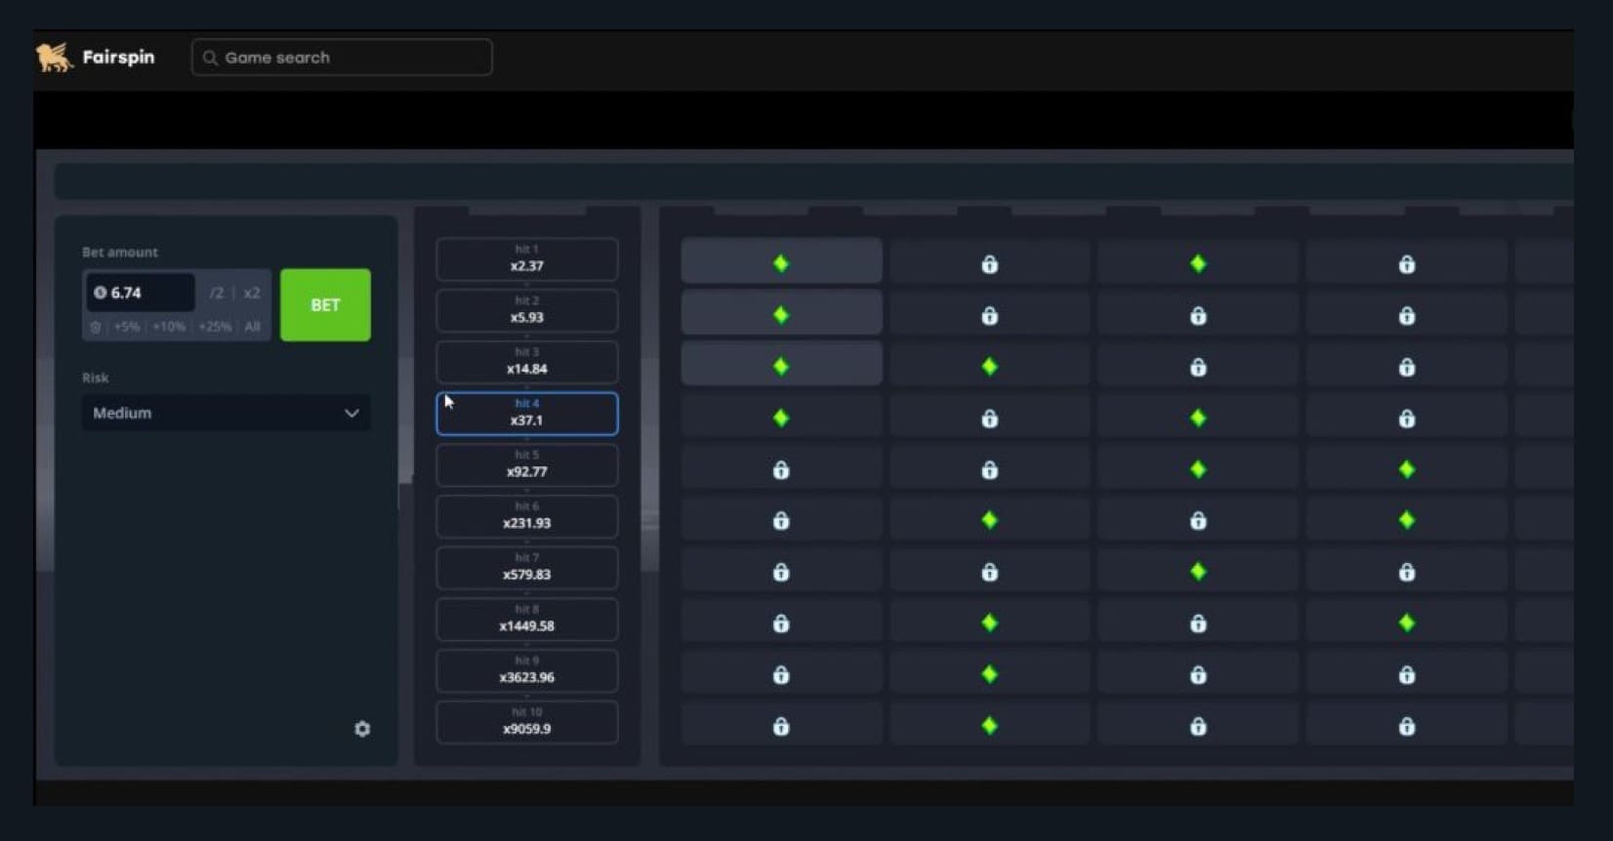Click the Fairspin lion logo
The height and width of the screenshot is (841, 1613).
[x=55, y=58]
